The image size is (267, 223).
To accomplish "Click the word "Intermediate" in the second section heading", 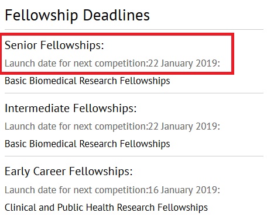I will (37, 108).
